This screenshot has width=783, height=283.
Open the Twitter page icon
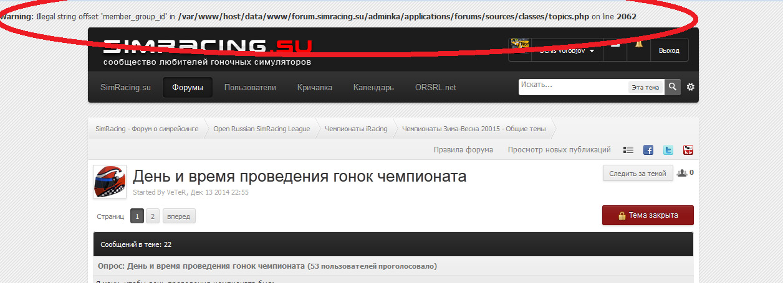[668, 150]
